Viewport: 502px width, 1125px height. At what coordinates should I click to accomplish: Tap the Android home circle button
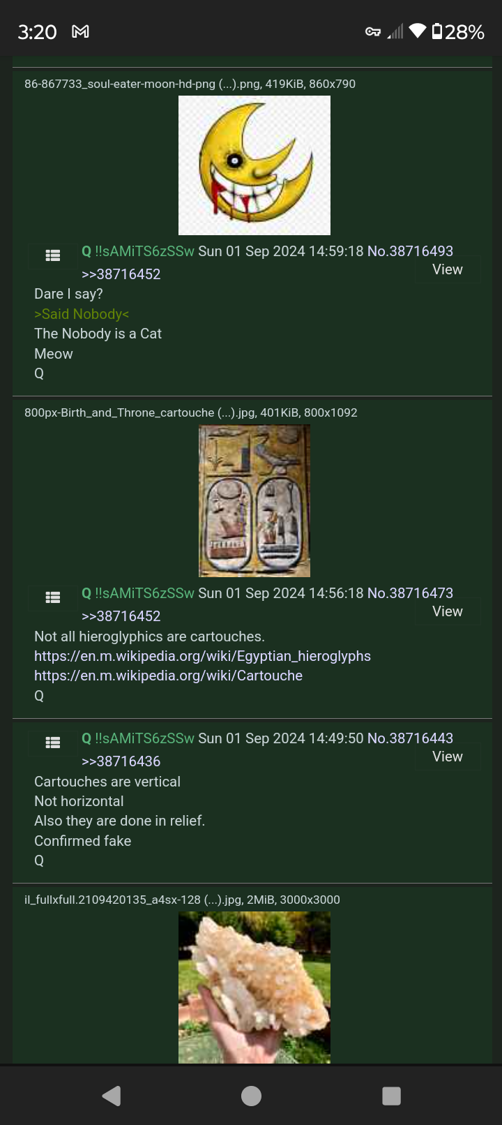pyautogui.click(x=251, y=1096)
